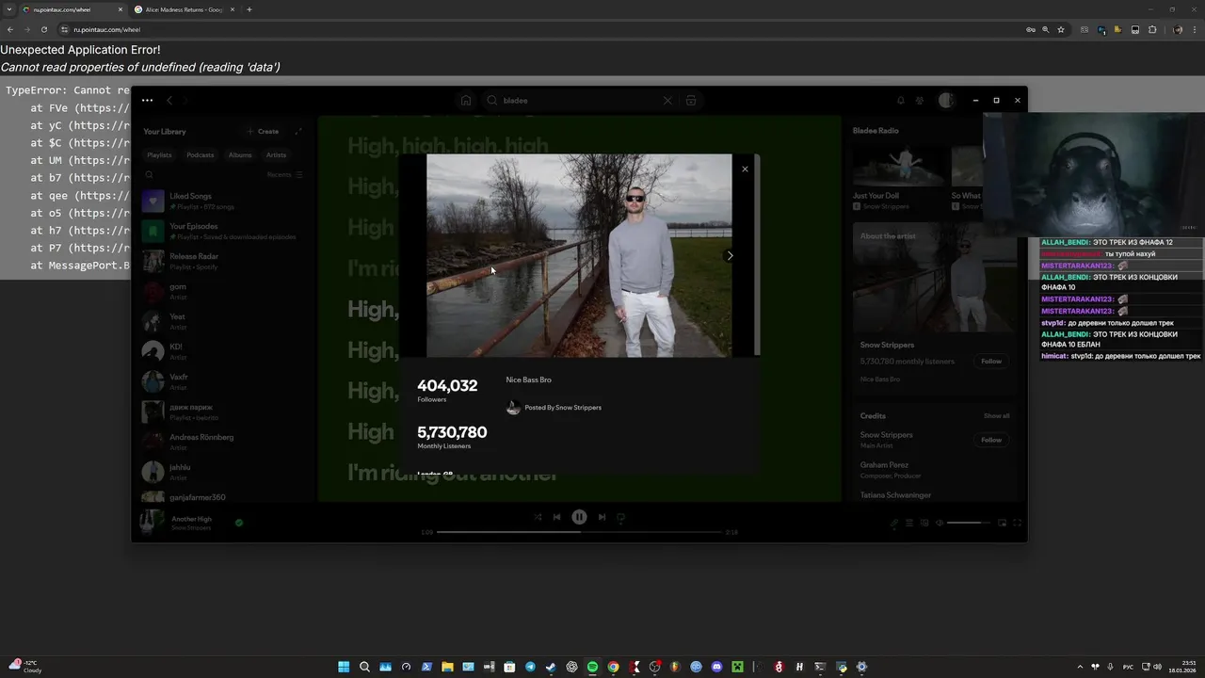Search within Your Library
Image resolution: width=1205 pixels, height=678 pixels.
[x=149, y=175]
